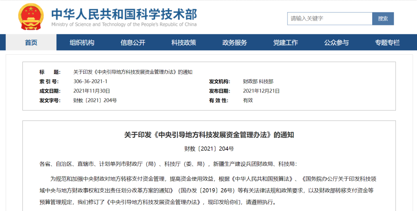
Task: Open the 专题专栏 menu
Action: click(387, 42)
